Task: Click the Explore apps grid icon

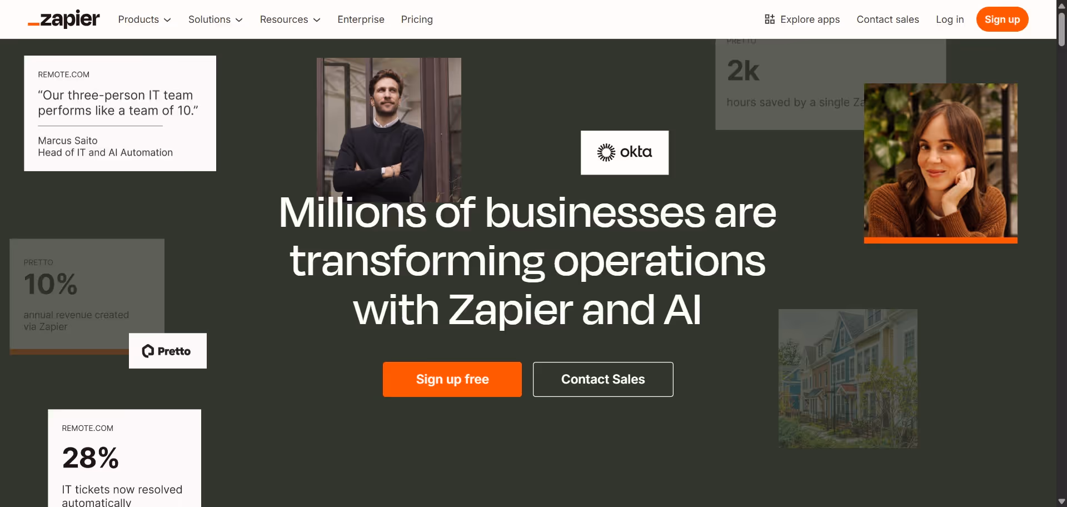Action: (x=770, y=19)
